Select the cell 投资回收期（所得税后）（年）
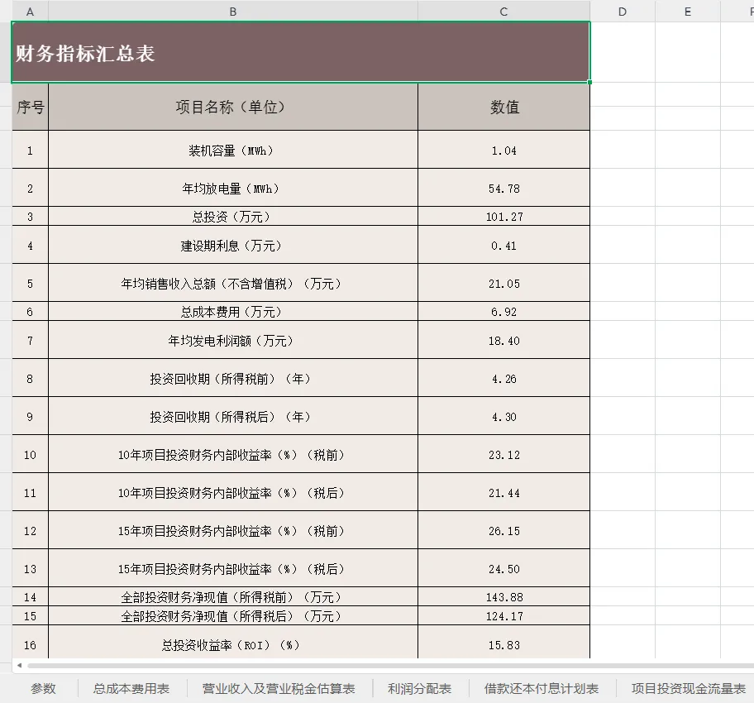The height and width of the screenshot is (703, 754). 233,416
